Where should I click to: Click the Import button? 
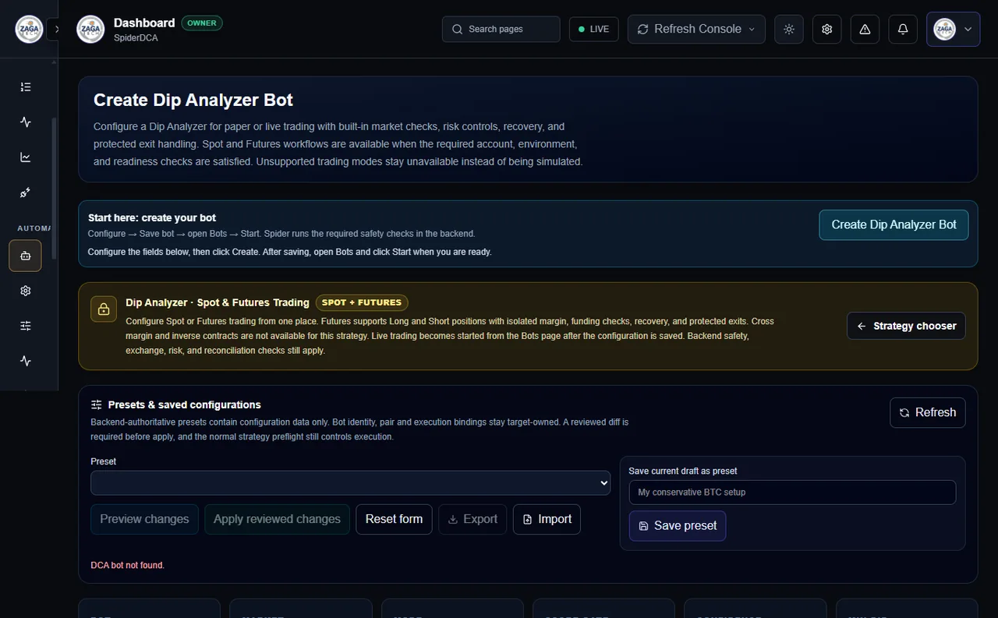click(547, 519)
